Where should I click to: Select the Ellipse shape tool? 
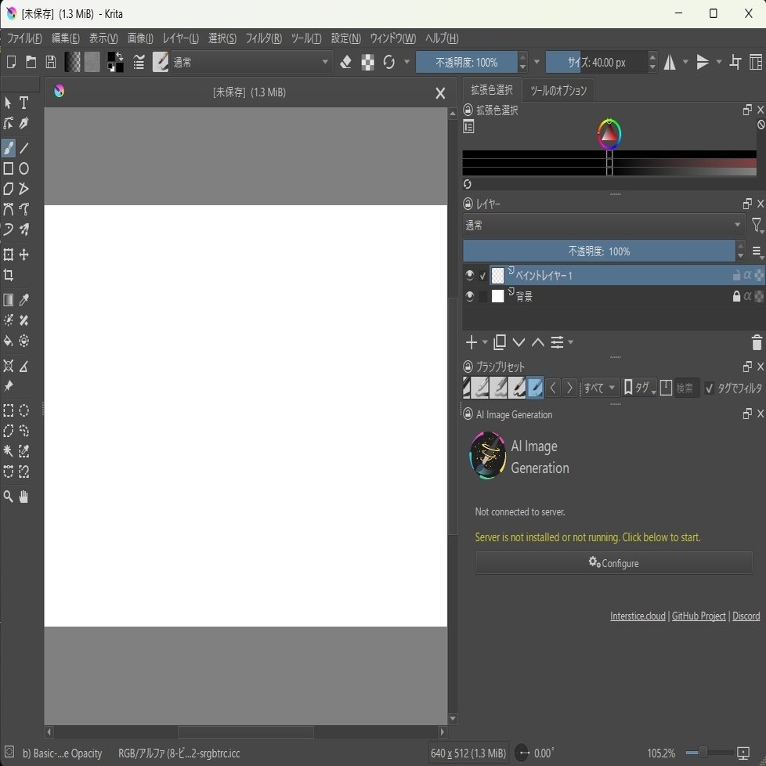24,168
